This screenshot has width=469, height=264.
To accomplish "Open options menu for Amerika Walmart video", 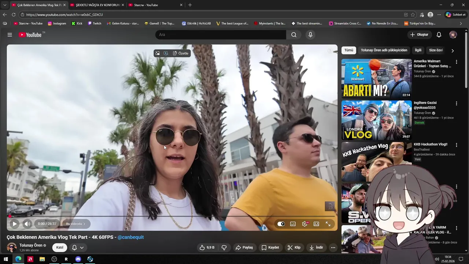I will 456,62.
